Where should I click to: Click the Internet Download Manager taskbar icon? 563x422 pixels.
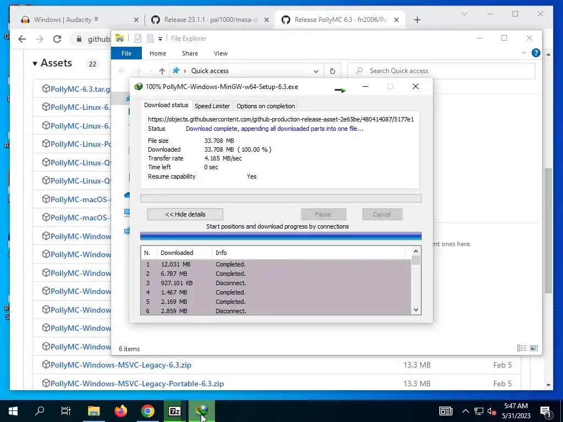(202, 411)
